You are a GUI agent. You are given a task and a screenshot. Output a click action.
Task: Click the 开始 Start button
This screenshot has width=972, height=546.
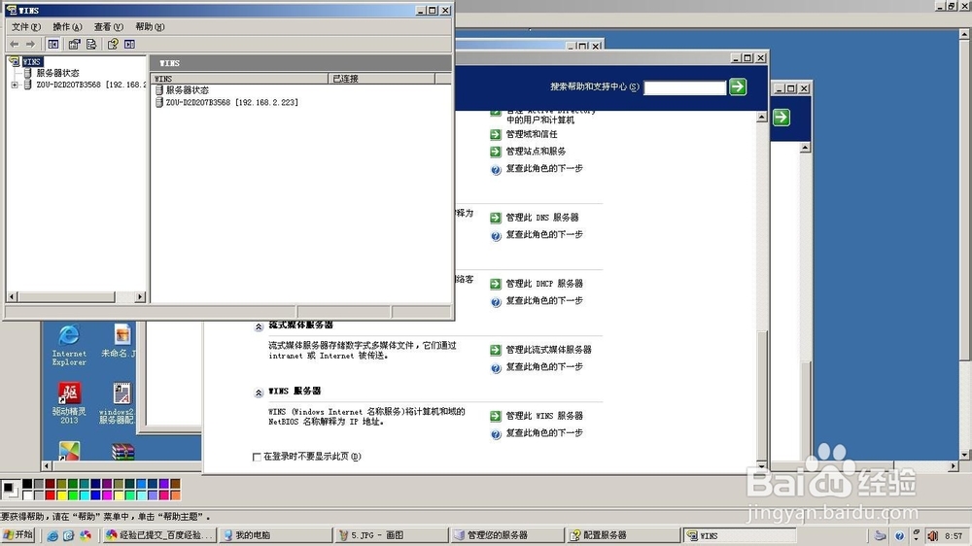coord(17,535)
